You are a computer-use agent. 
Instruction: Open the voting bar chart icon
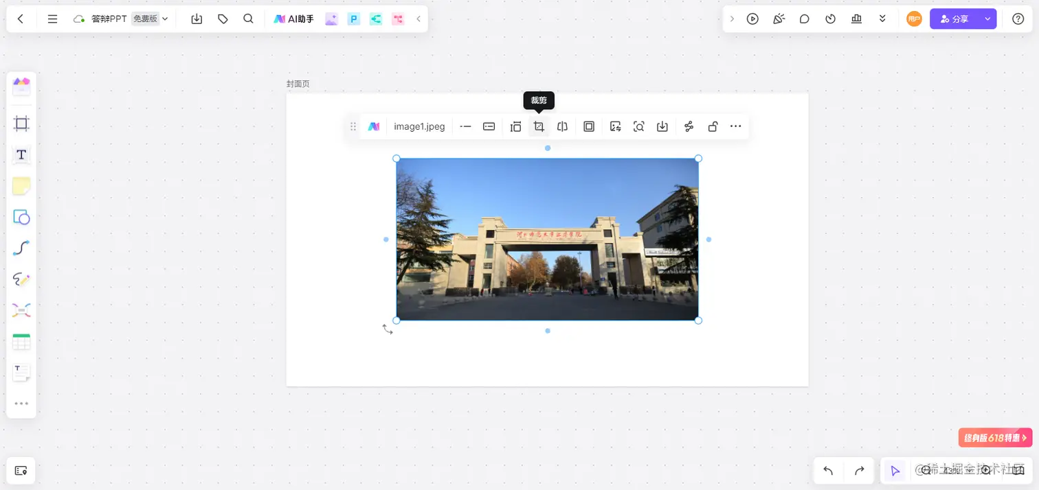856,19
